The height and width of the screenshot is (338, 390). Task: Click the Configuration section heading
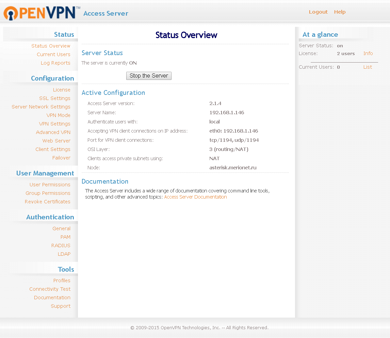tap(52, 78)
